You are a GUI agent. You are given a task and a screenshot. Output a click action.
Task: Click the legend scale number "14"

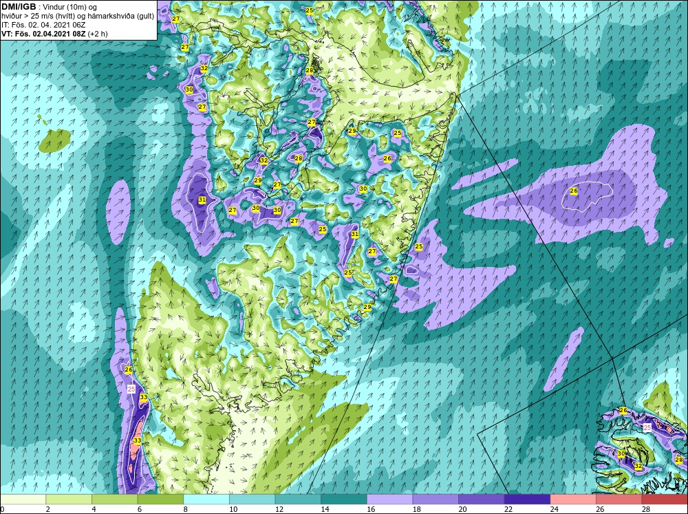point(325,509)
